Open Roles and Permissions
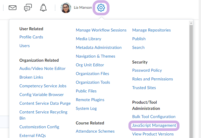201x138 pixels. [152, 79]
